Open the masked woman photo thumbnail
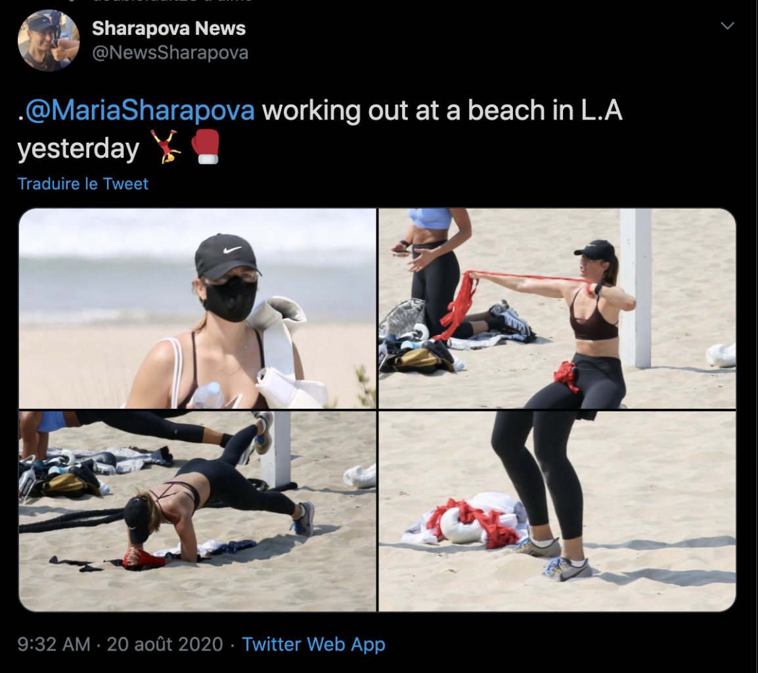 (x=197, y=309)
